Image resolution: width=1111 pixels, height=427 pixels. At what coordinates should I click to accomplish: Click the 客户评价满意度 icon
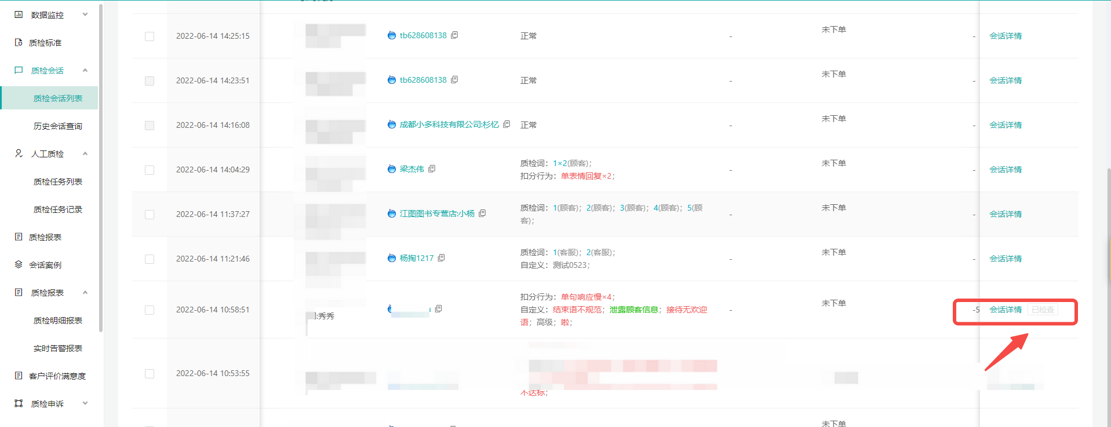tap(19, 376)
